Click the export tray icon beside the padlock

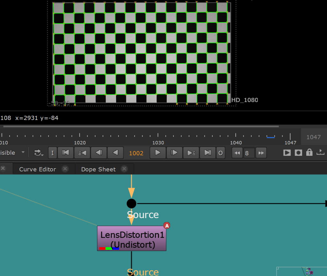(x=320, y=152)
